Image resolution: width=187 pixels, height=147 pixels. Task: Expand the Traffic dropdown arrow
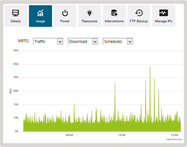pyautogui.click(x=60, y=41)
